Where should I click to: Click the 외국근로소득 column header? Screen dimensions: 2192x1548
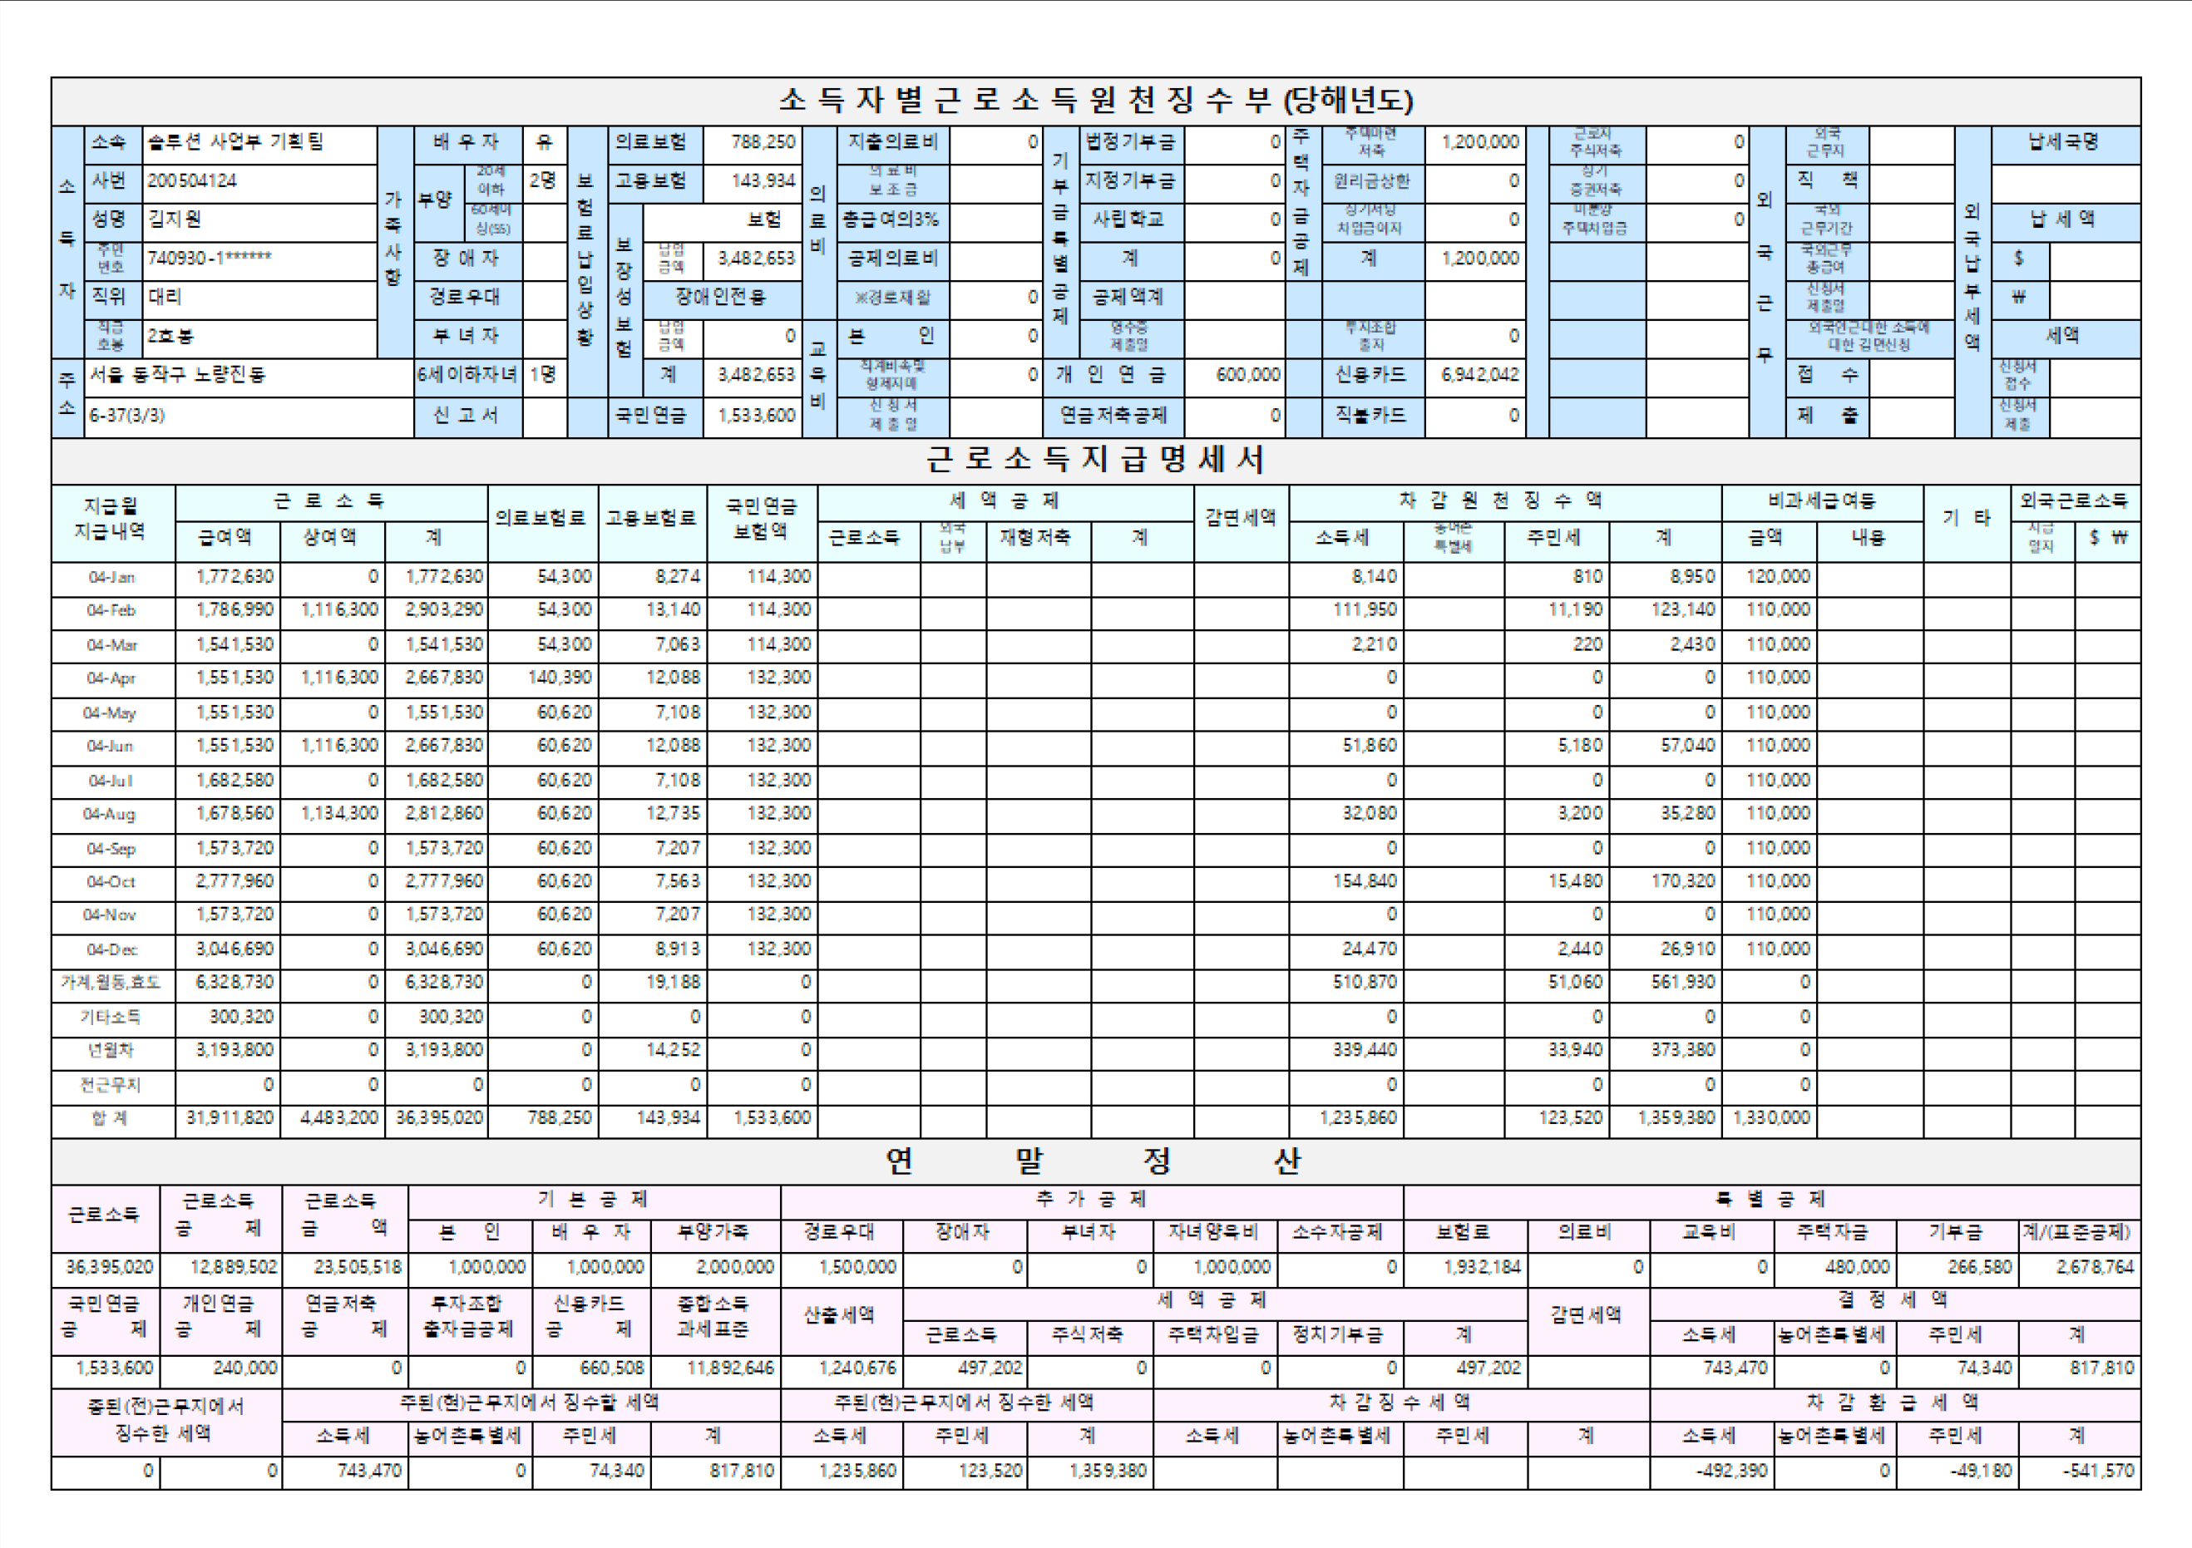click(2075, 501)
